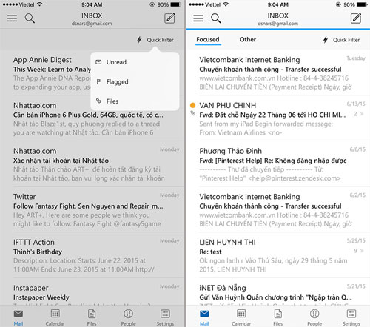The image size is (370, 327).
Task: Select Unread filter option
Action: (135, 62)
